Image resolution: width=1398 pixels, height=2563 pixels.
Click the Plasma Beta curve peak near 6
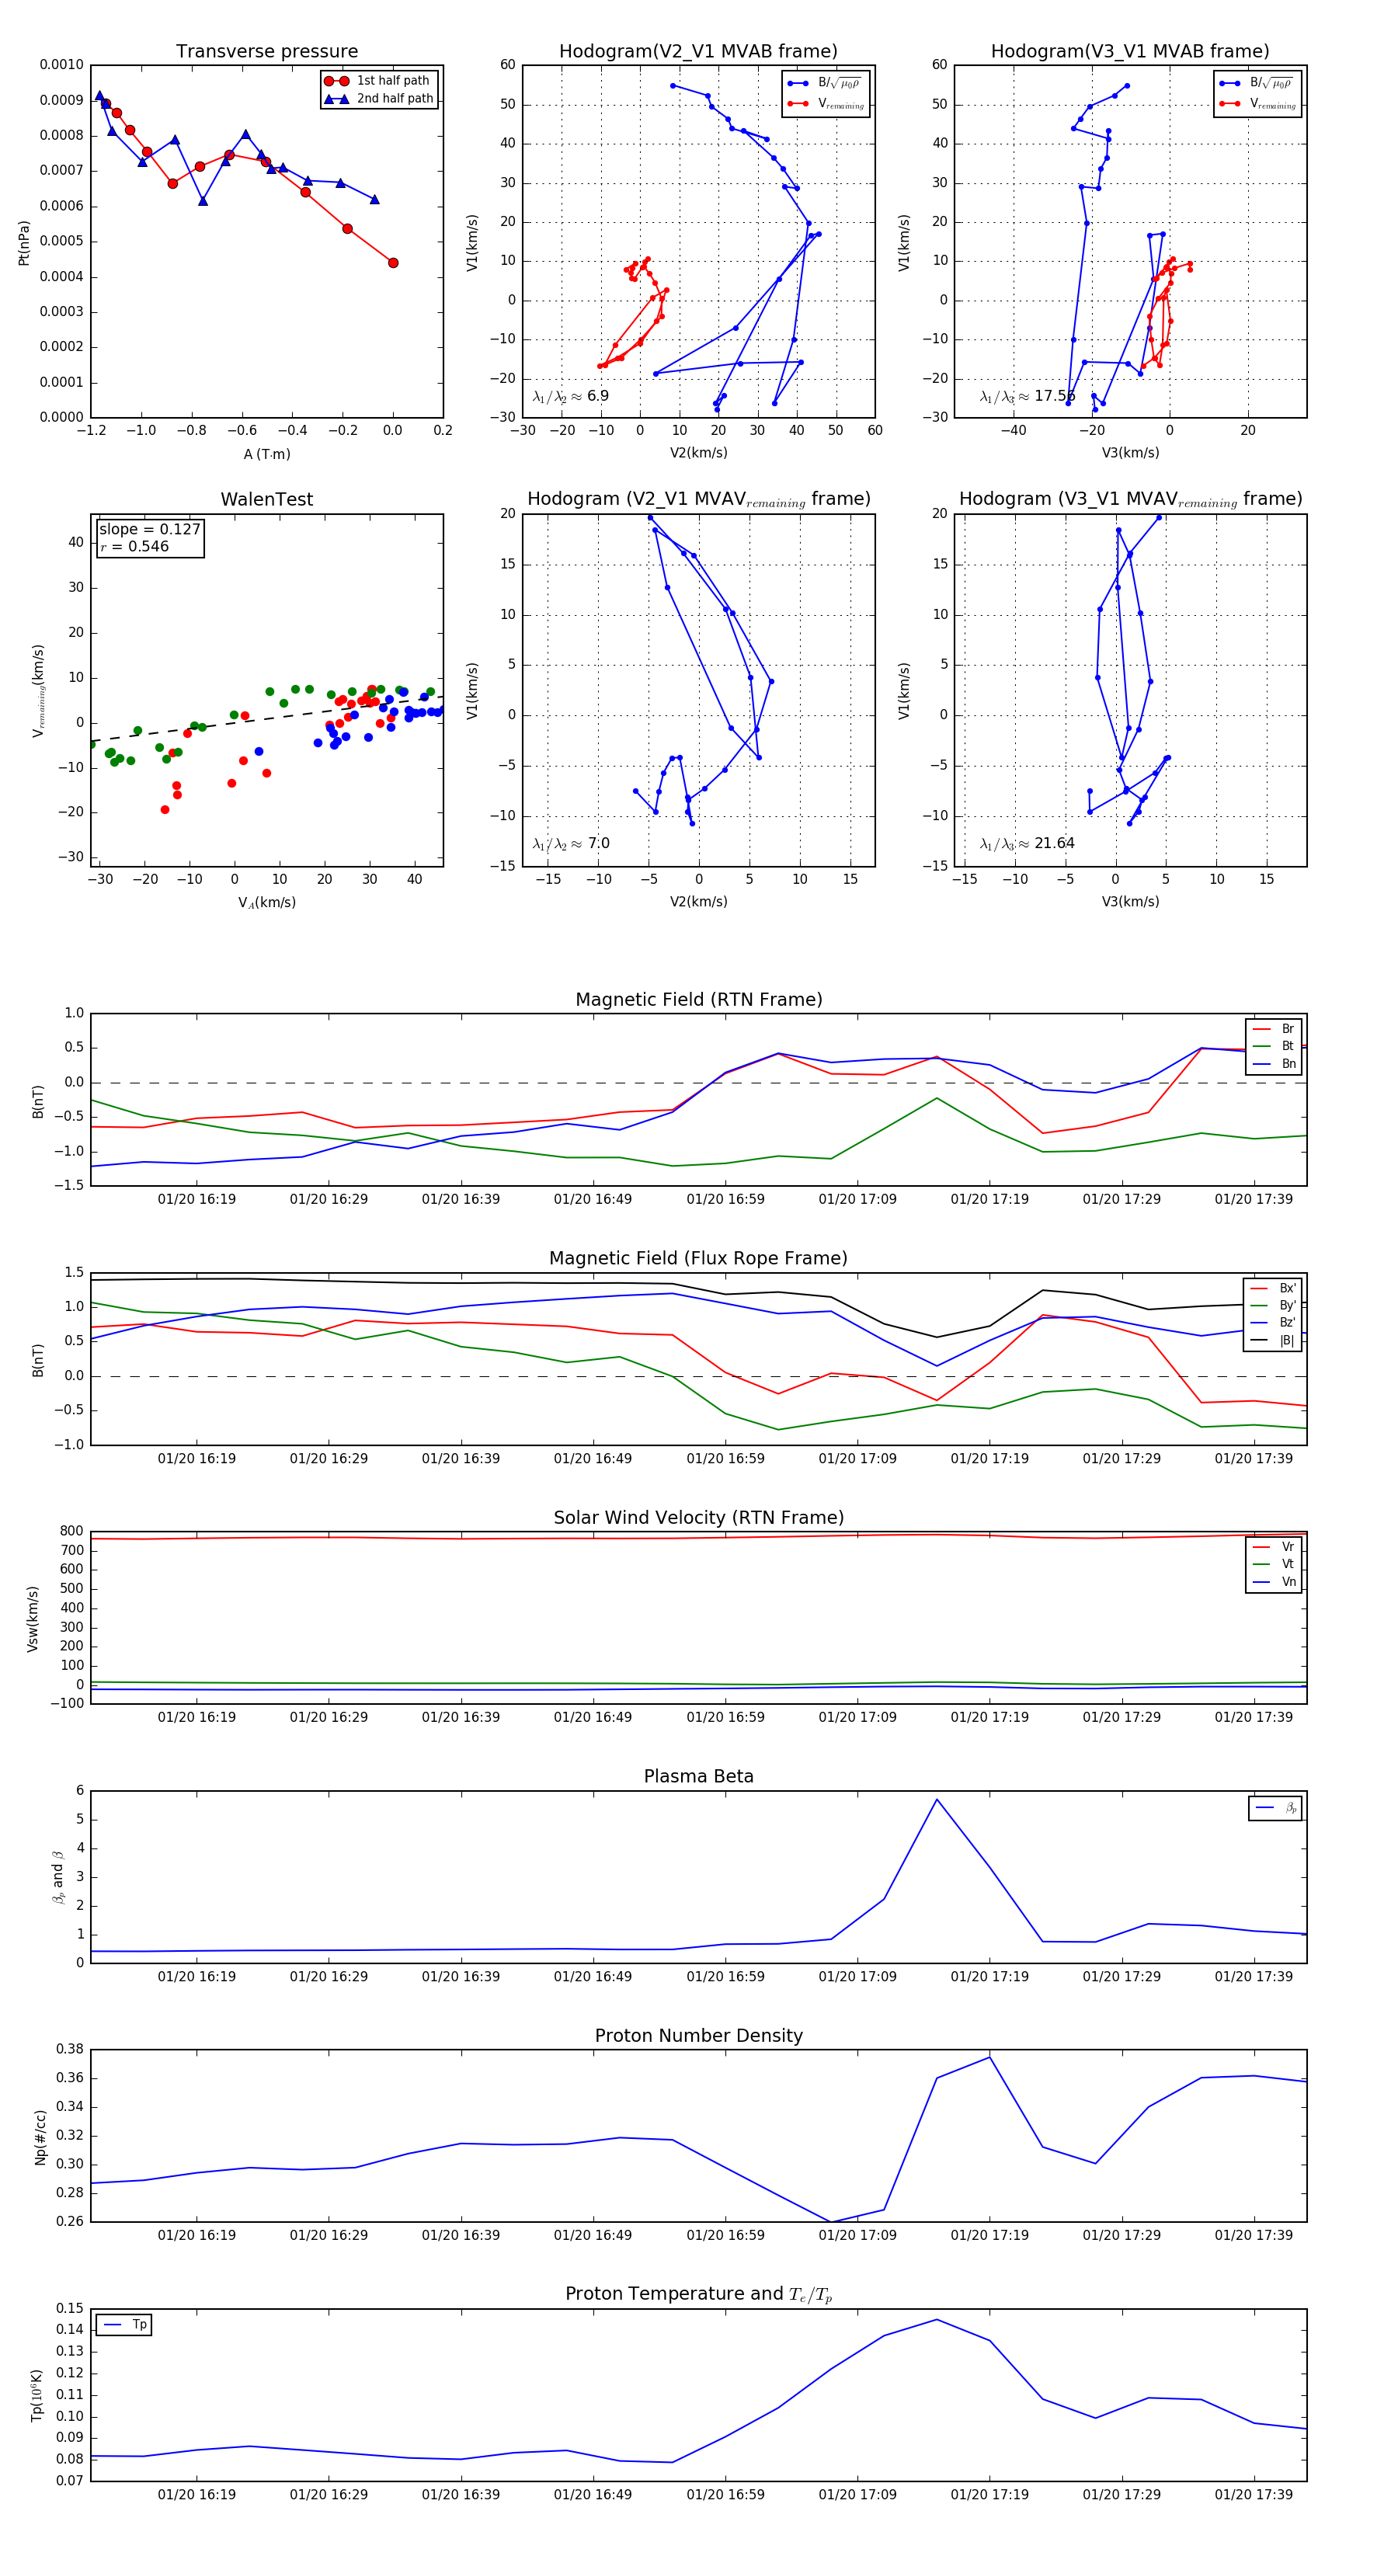click(937, 1799)
